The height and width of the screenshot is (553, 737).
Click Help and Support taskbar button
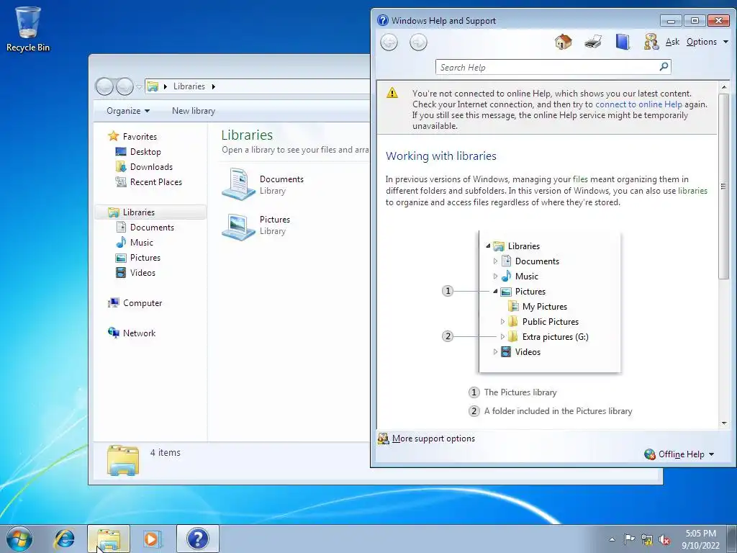point(197,539)
